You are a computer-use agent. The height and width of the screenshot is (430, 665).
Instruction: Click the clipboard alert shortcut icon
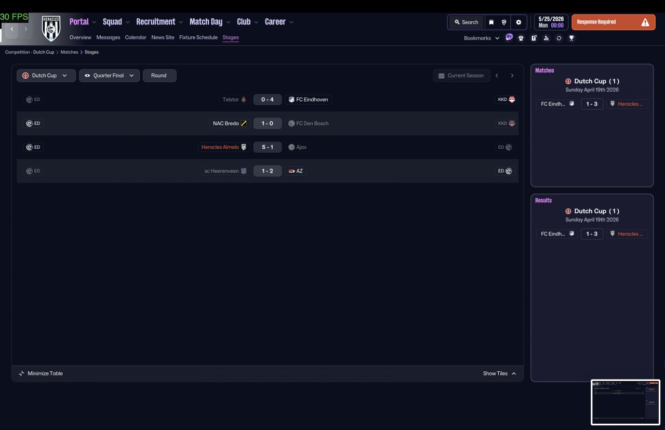coord(534,38)
